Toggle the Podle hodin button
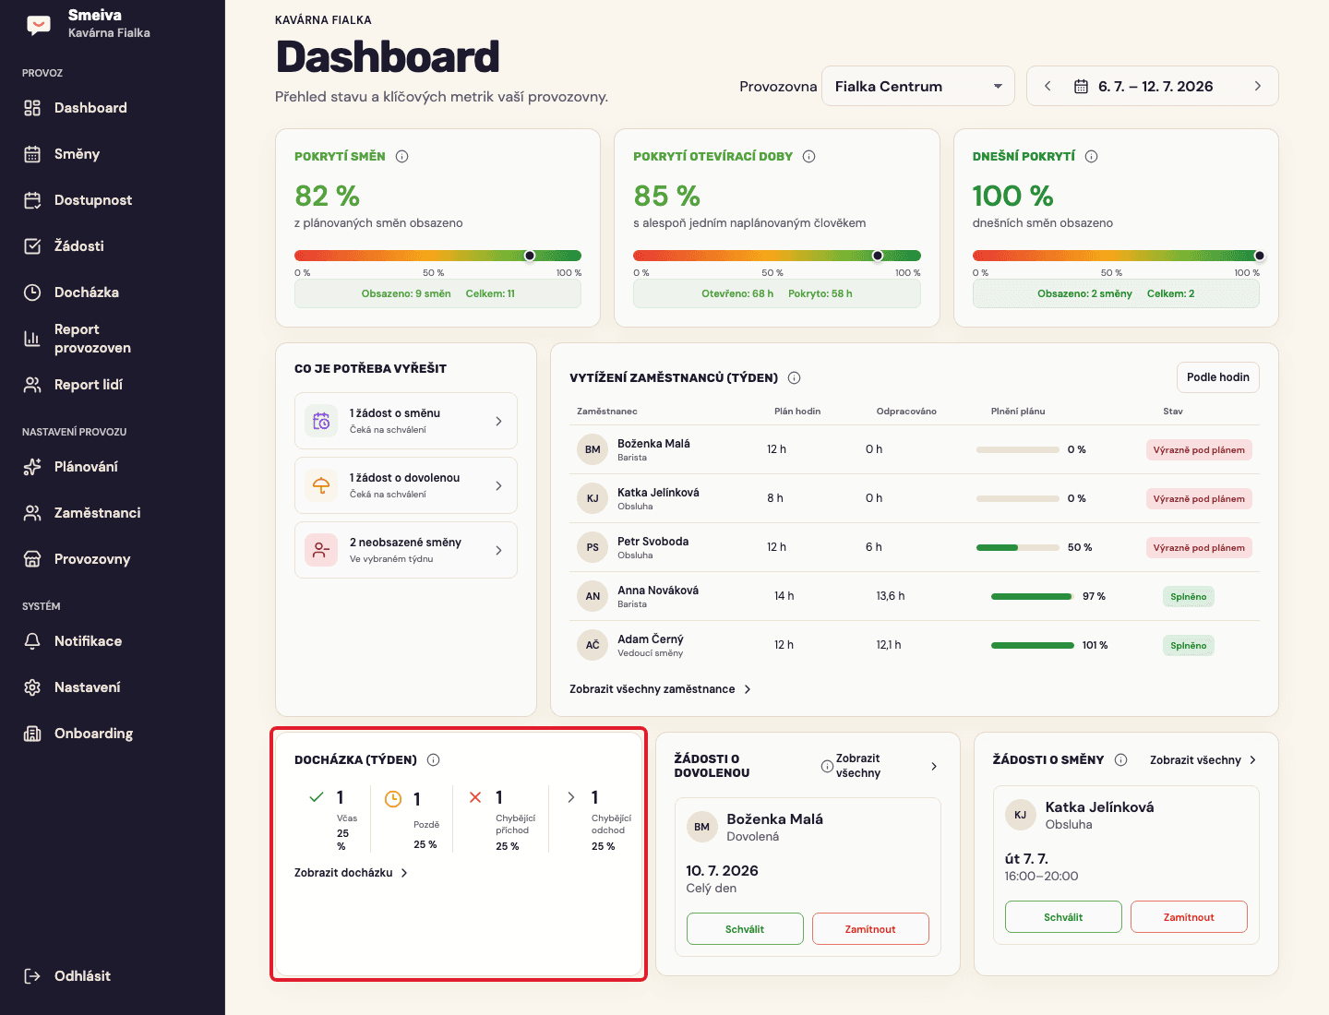 tap(1217, 377)
